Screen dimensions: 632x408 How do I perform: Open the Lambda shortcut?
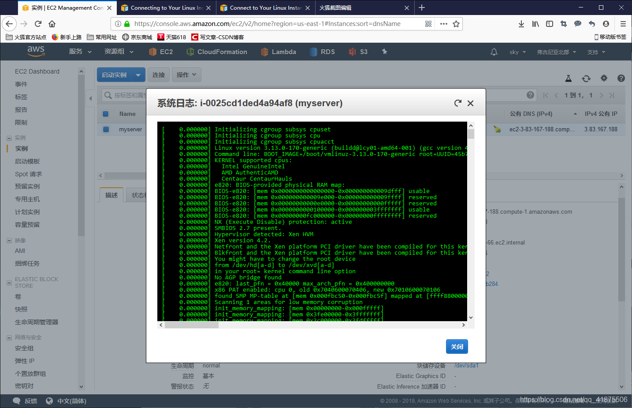click(x=279, y=52)
